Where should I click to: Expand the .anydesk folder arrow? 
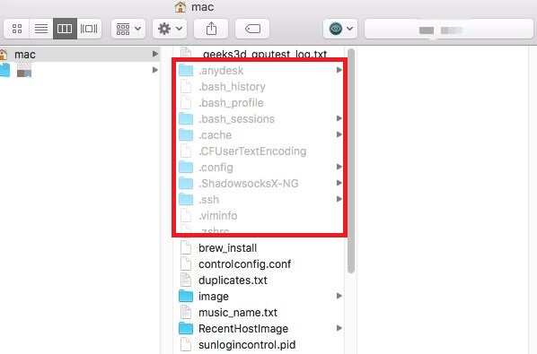tap(339, 70)
